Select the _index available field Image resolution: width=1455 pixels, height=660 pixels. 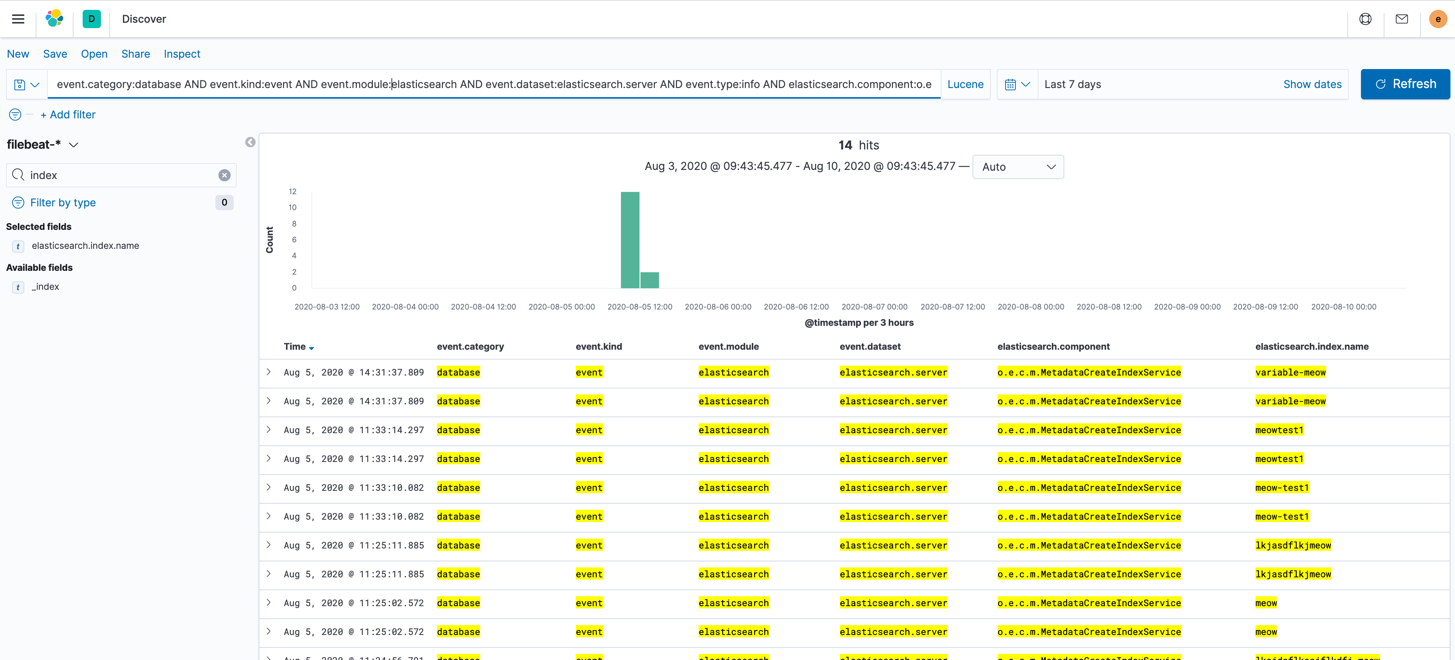point(46,287)
